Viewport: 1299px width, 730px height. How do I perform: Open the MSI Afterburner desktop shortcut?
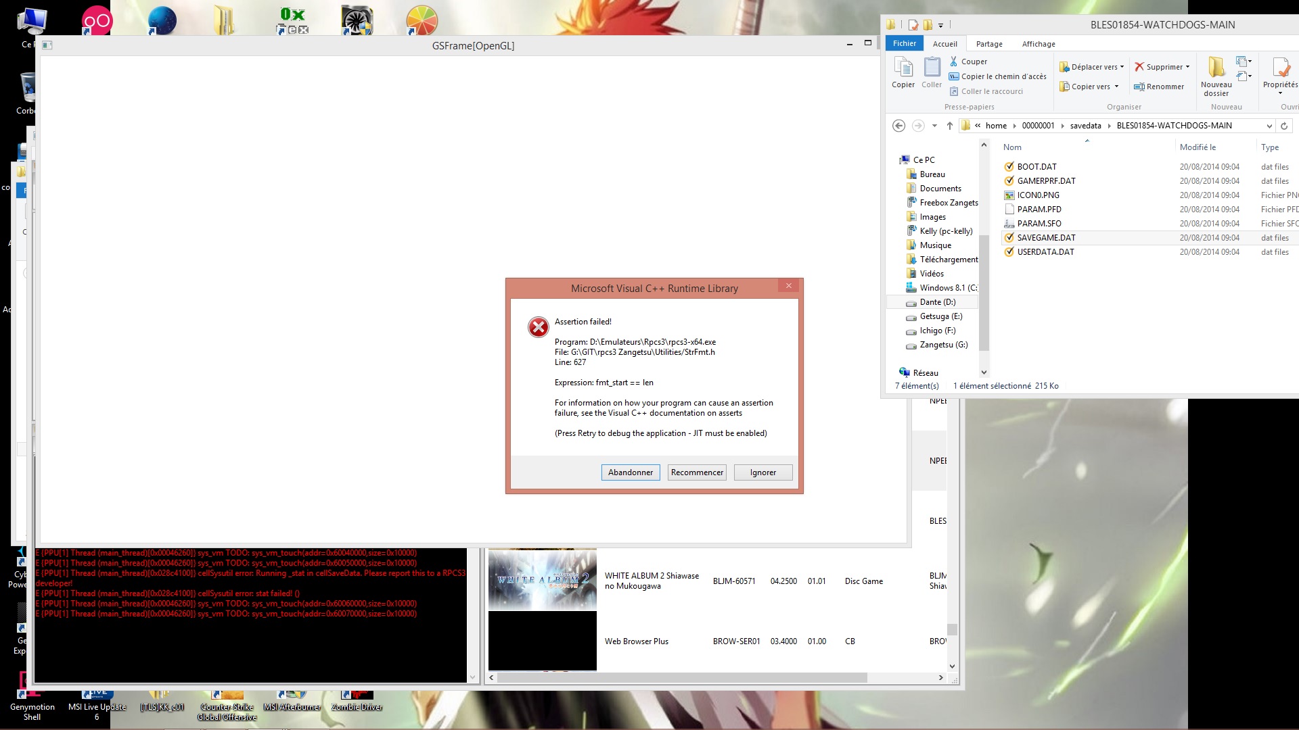(292, 702)
